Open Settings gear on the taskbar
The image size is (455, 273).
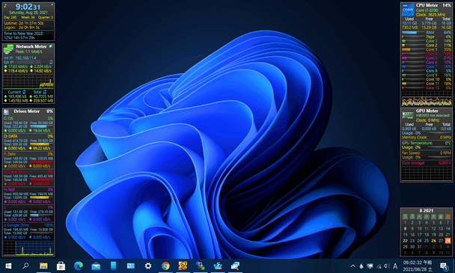(x=148, y=266)
